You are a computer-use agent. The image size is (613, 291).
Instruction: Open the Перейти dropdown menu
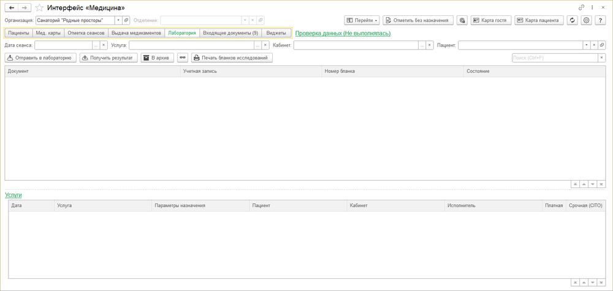point(362,20)
